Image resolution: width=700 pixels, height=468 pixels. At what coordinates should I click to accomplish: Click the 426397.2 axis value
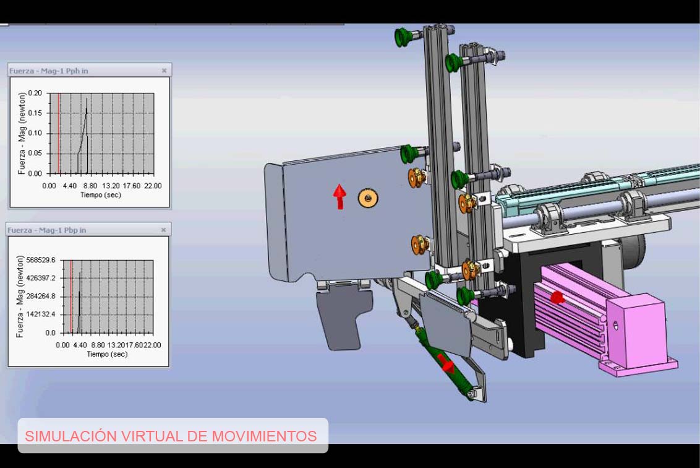click(41, 278)
